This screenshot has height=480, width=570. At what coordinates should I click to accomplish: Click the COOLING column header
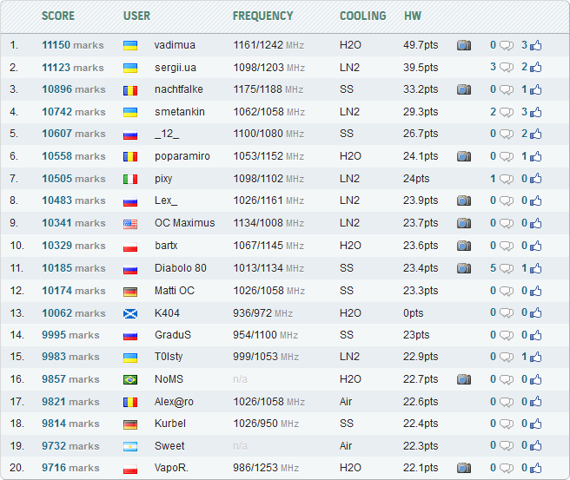coord(362,16)
